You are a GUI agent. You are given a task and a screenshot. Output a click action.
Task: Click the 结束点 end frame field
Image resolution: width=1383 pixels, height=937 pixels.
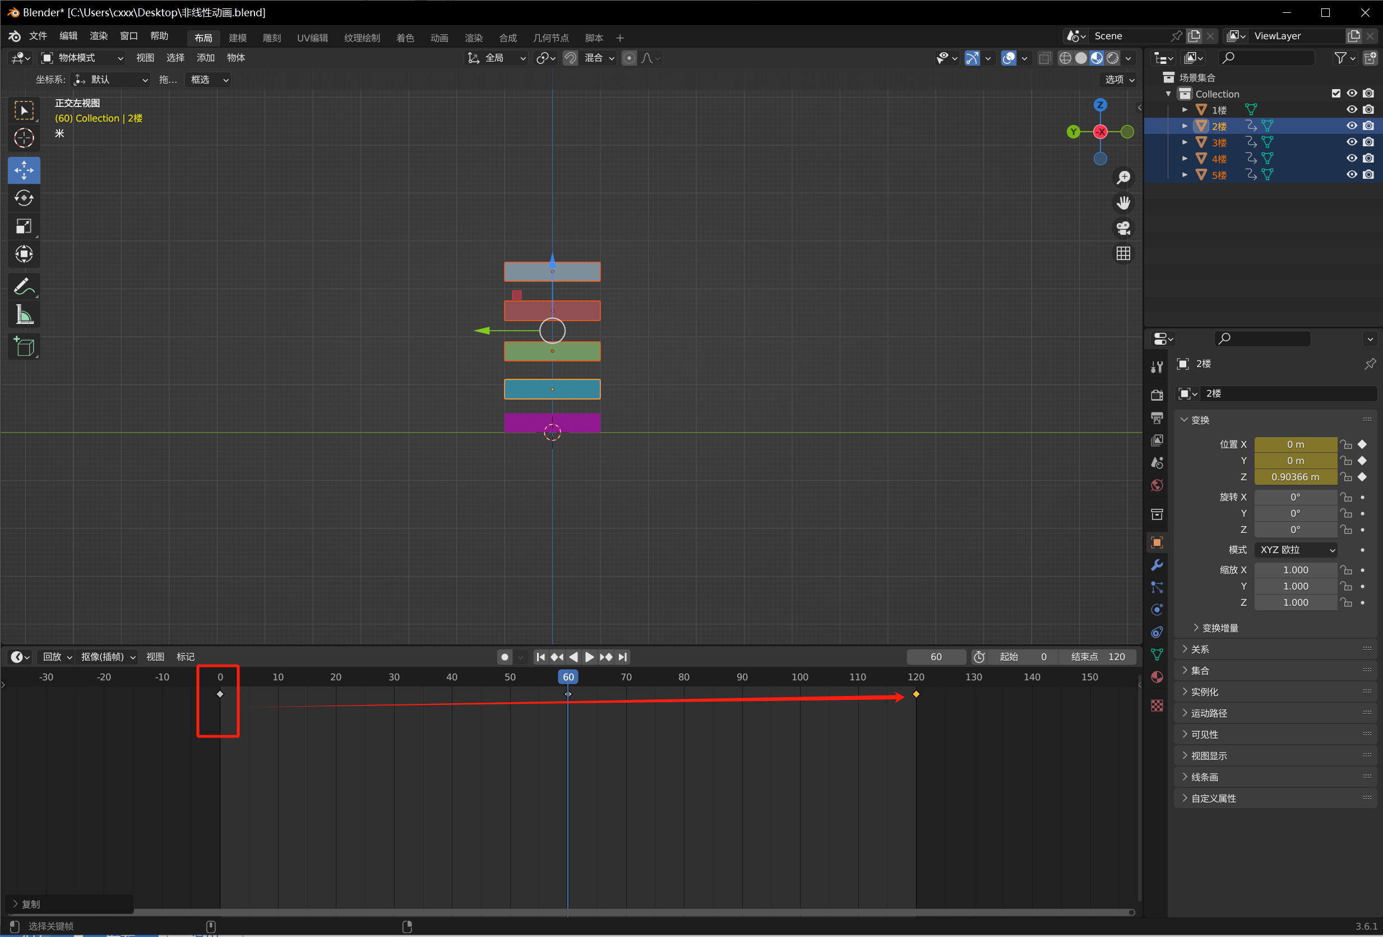click(1097, 657)
